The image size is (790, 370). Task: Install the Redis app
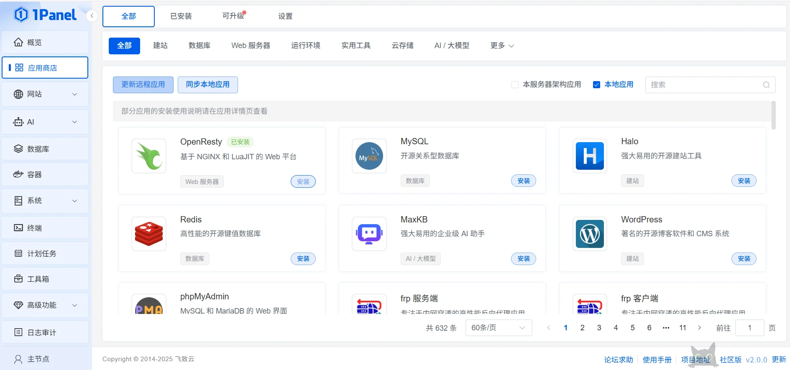click(303, 259)
